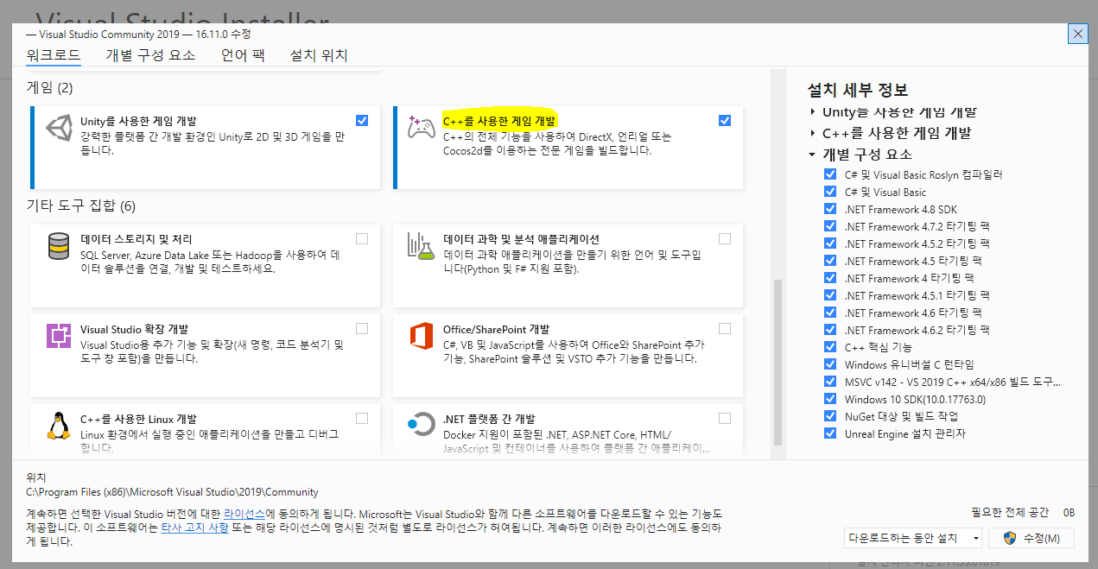This screenshot has width=1098, height=569.
Task: Click the Office/SharePoint development icon
Action: [422, 336]
